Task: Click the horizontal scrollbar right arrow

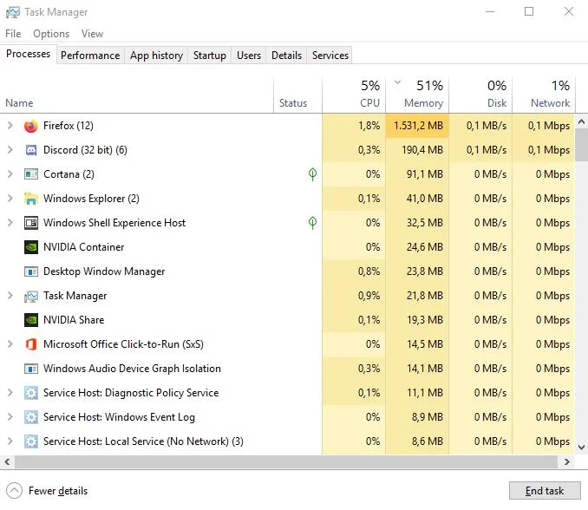Action: click(567, 461)
